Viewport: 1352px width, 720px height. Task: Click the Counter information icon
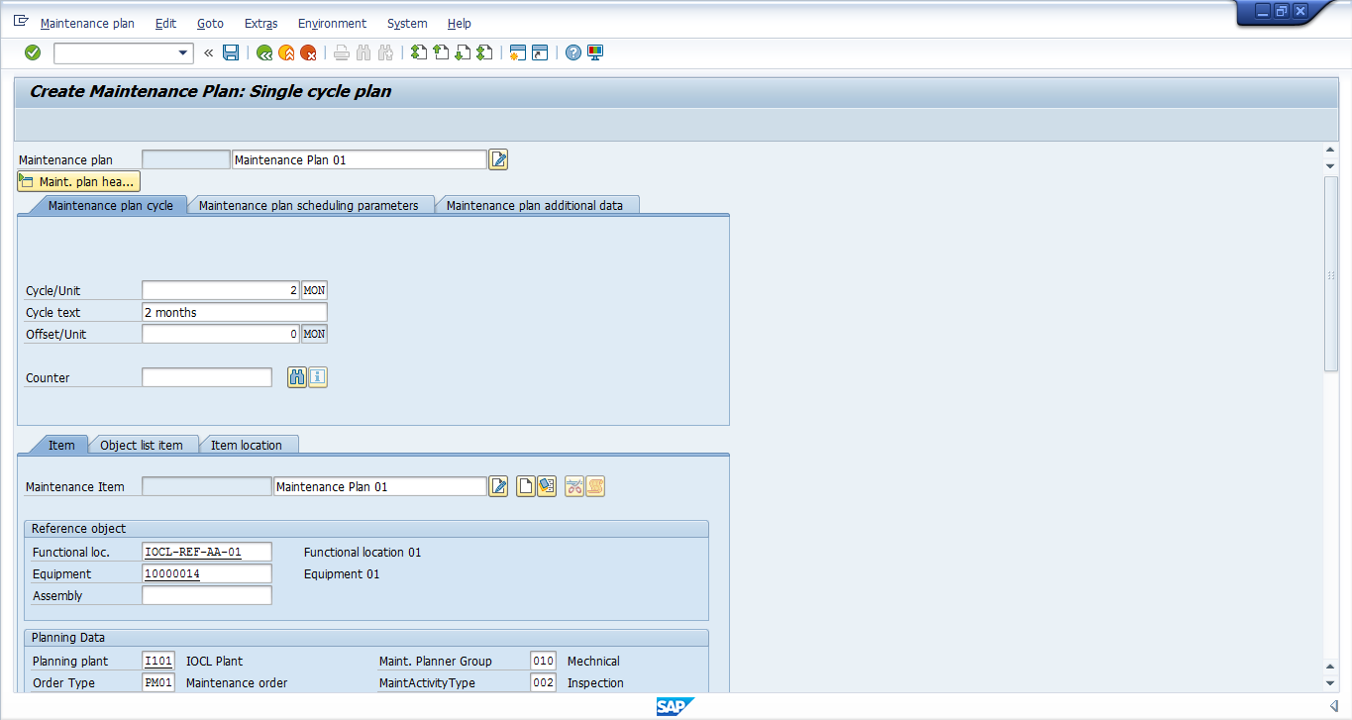(x=318, y=377)
